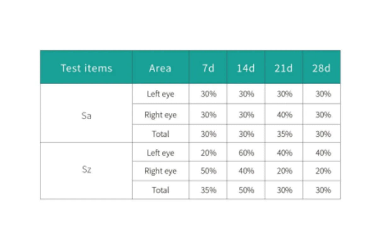Click "Left eye" in the Sa group
The height and width of the screenshot is (244, 378).
(160, 94)
